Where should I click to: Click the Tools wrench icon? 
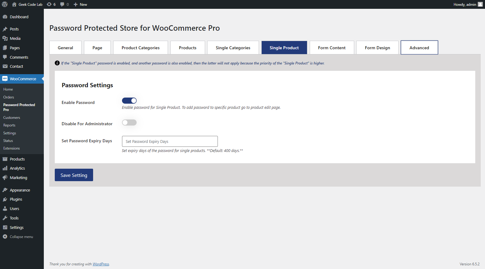[5, 218]
